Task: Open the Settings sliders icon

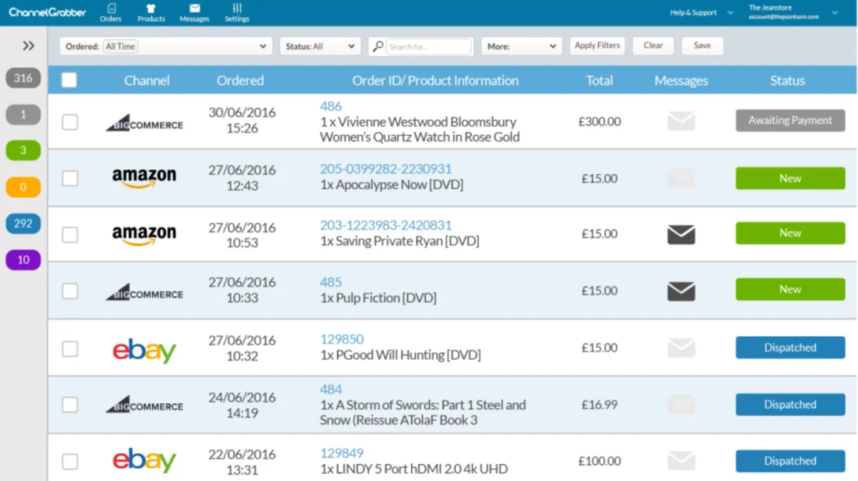Action: 237,9
